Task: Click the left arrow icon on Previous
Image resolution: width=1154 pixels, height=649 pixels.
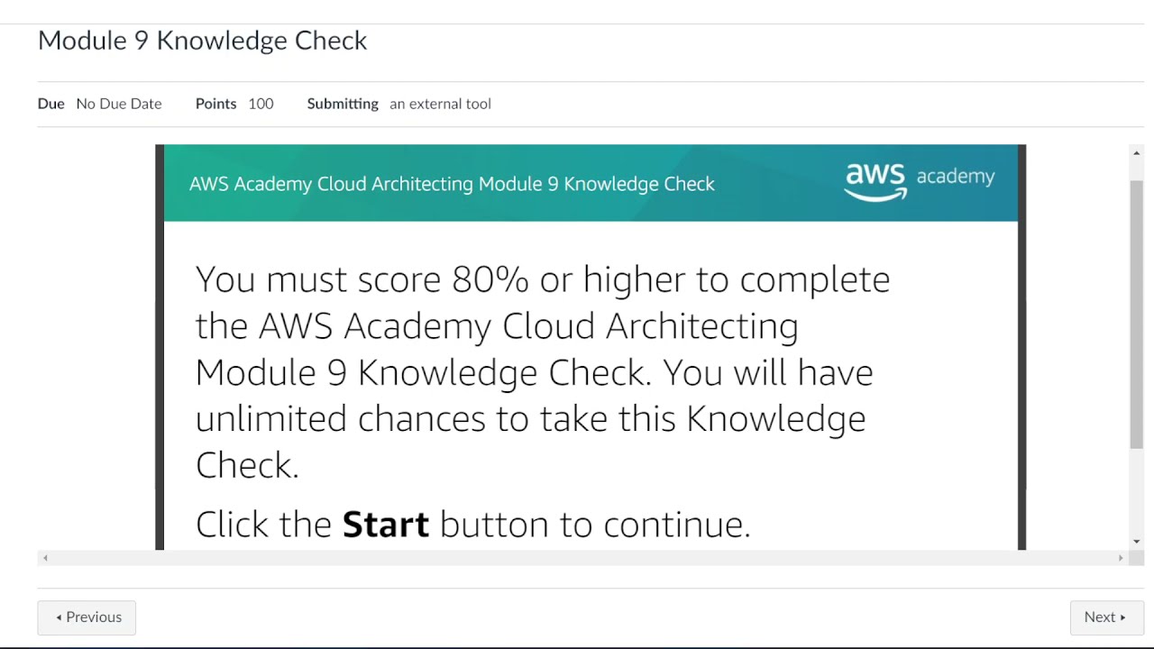Action: [x=59, y=617]
